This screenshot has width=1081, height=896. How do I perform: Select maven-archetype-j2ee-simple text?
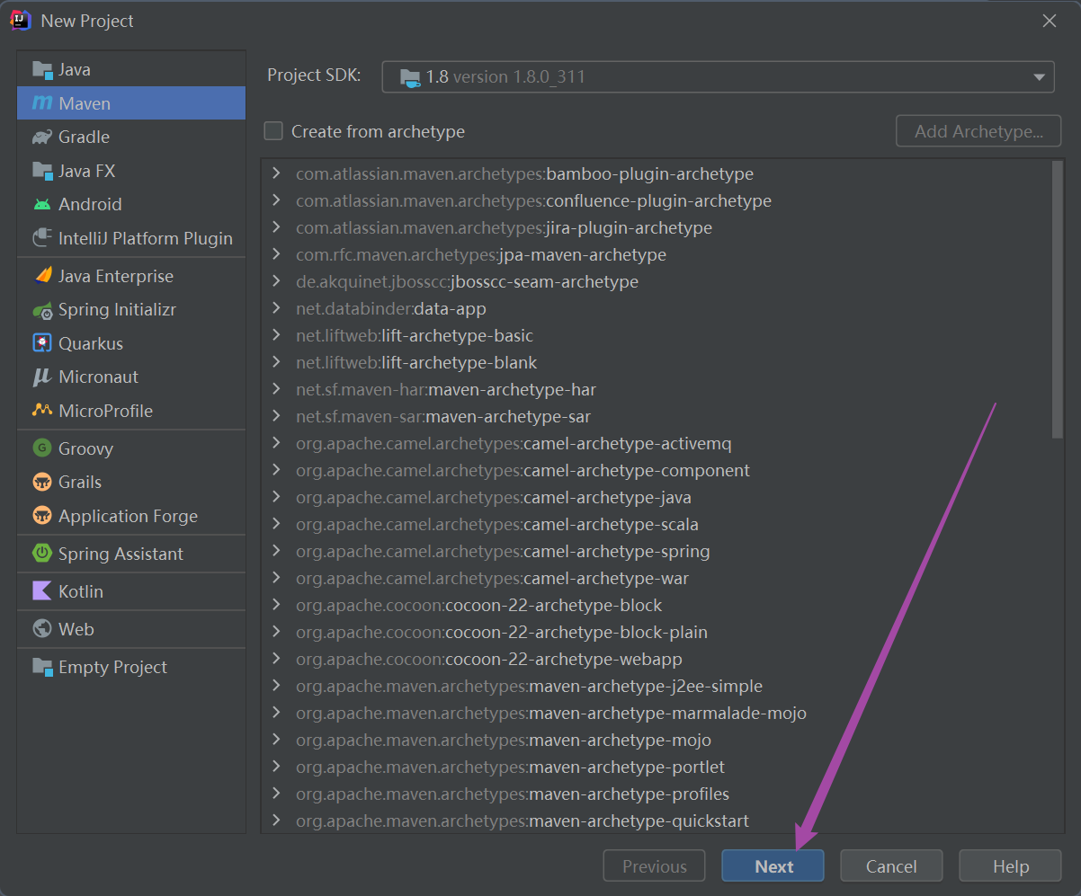[647, 686]
